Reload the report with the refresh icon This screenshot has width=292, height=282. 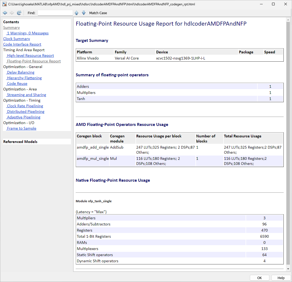click(x=19, y=13)
